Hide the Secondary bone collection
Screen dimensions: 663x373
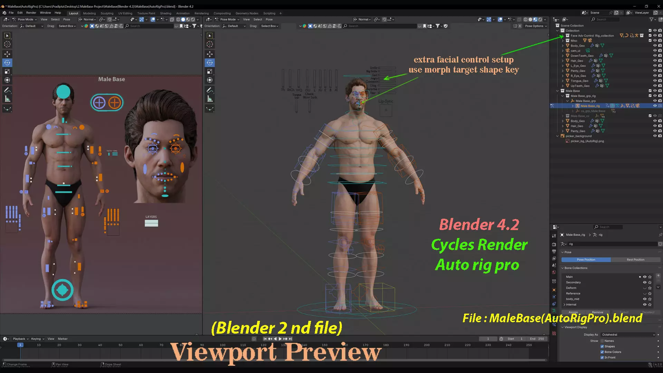644,283
